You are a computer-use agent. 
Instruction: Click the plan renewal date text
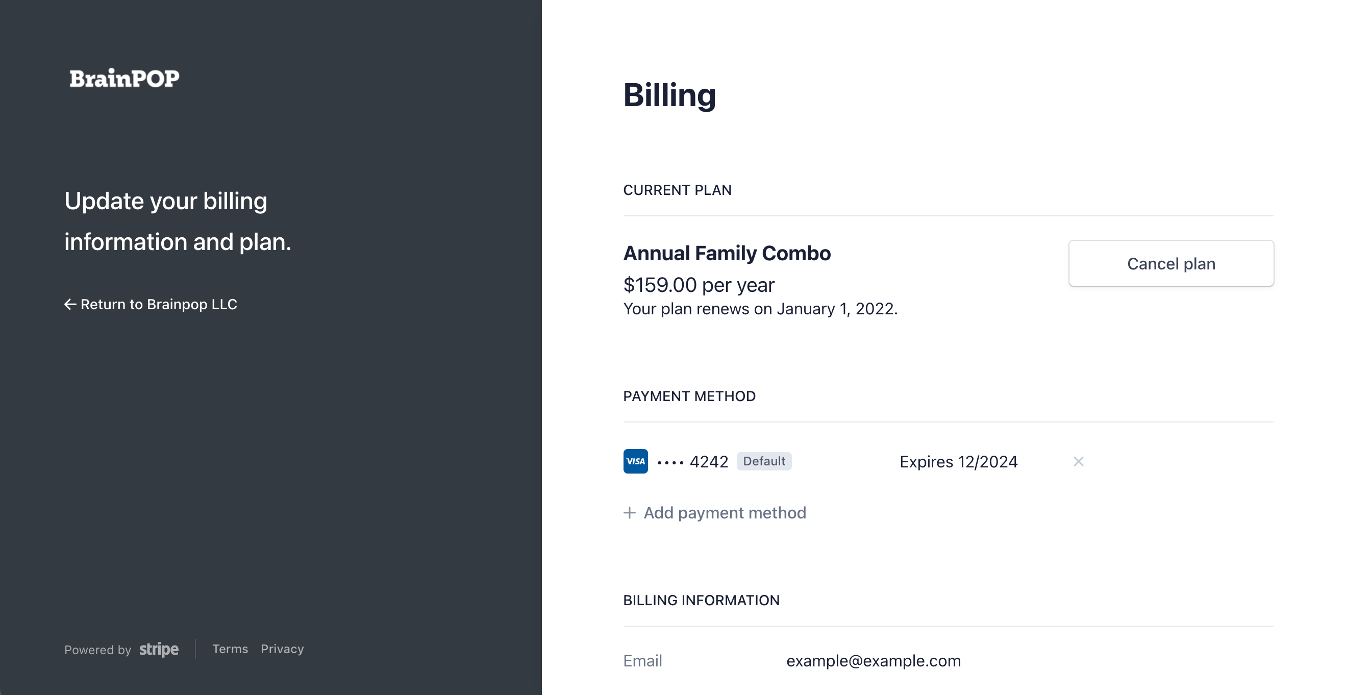pos(760,309)
